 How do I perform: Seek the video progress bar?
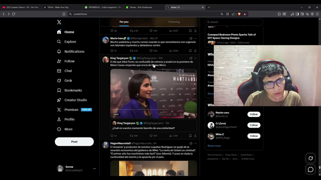point(153,110)
